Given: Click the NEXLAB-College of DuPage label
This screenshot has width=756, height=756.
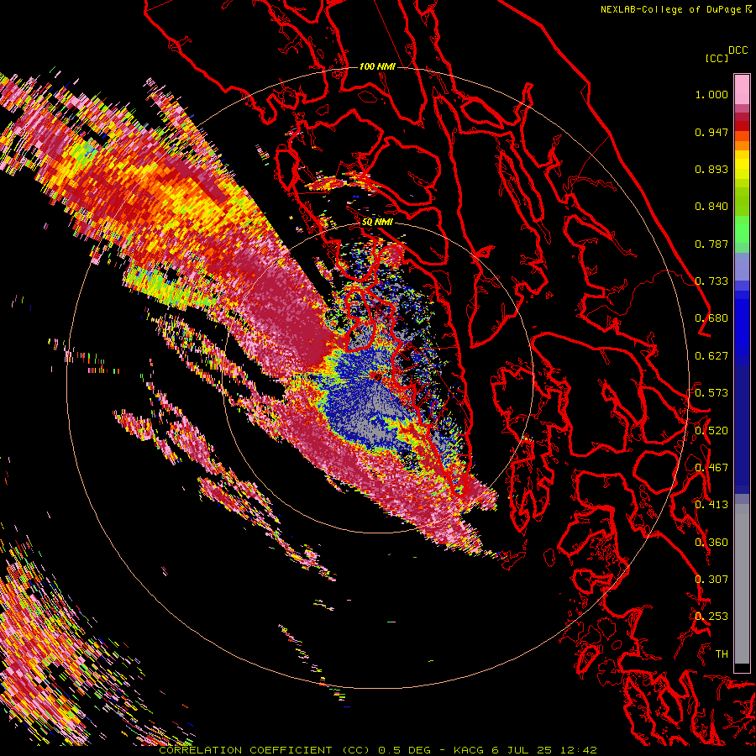Looking at the screenshot, I should click(670, 9).
